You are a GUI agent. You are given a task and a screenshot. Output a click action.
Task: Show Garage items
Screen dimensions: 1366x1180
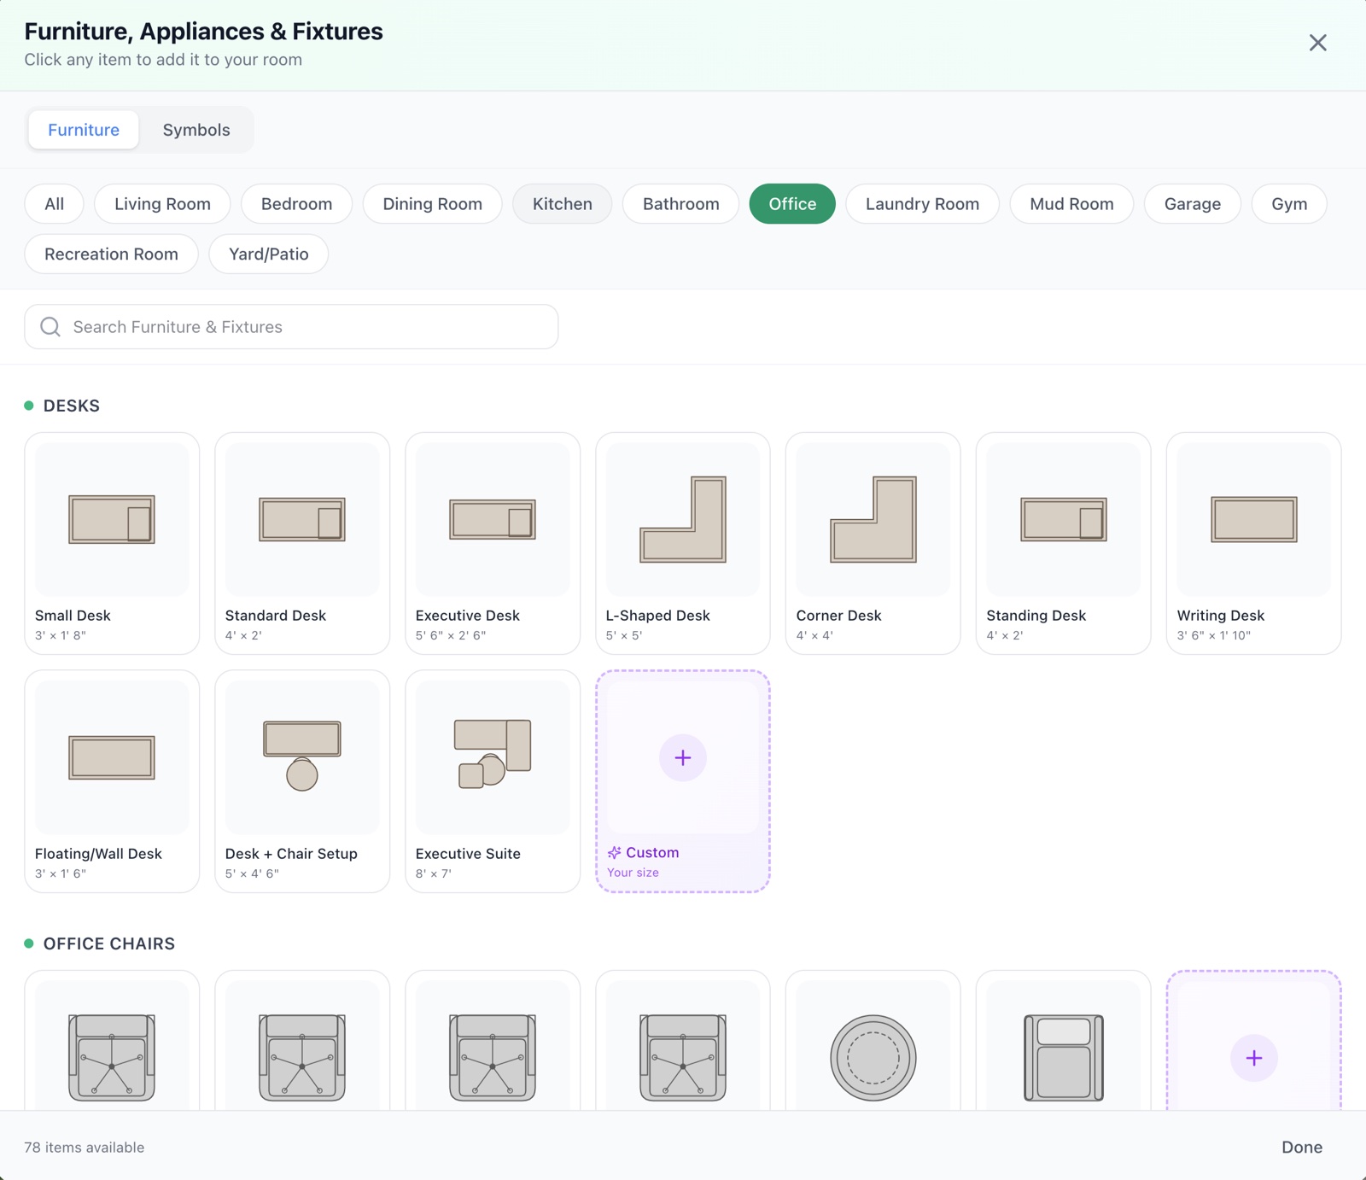[1193, 204]
